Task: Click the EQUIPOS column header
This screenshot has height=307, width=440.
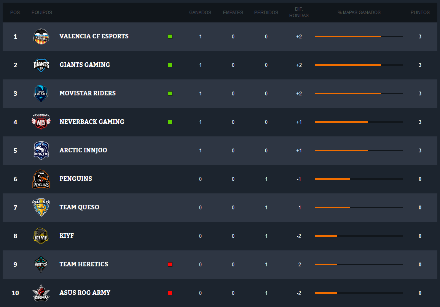Action: [x=42, y=13]
